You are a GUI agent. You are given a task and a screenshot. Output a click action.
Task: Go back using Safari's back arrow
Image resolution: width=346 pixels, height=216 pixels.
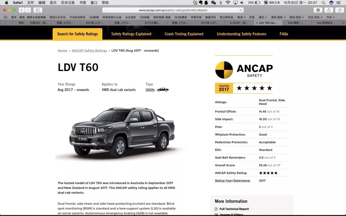pos(22,10)
